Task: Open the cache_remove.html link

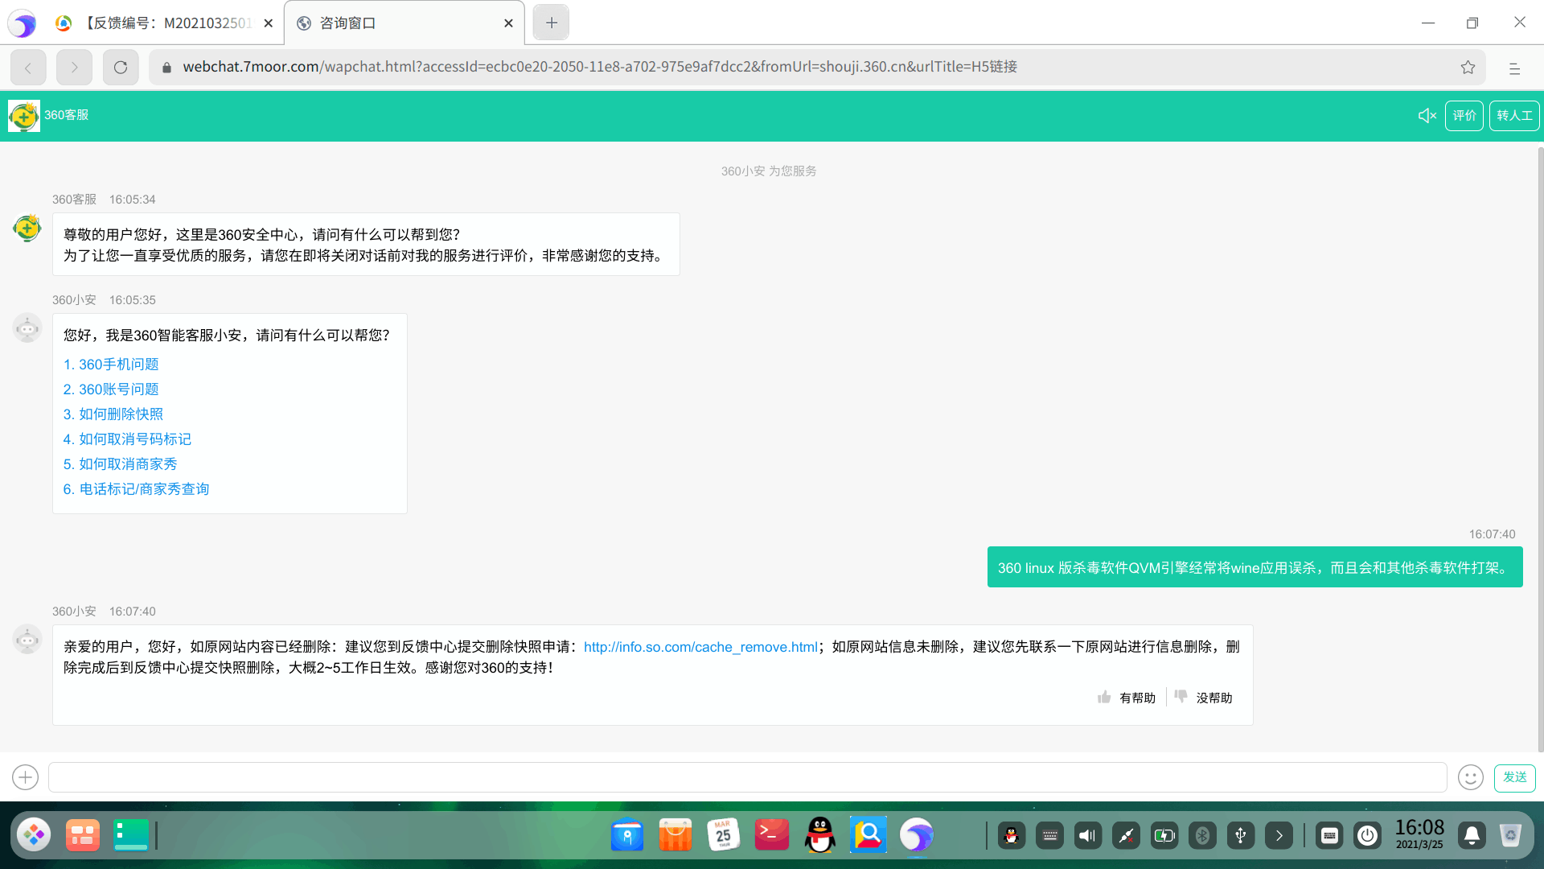Action: tap(700, 647)
